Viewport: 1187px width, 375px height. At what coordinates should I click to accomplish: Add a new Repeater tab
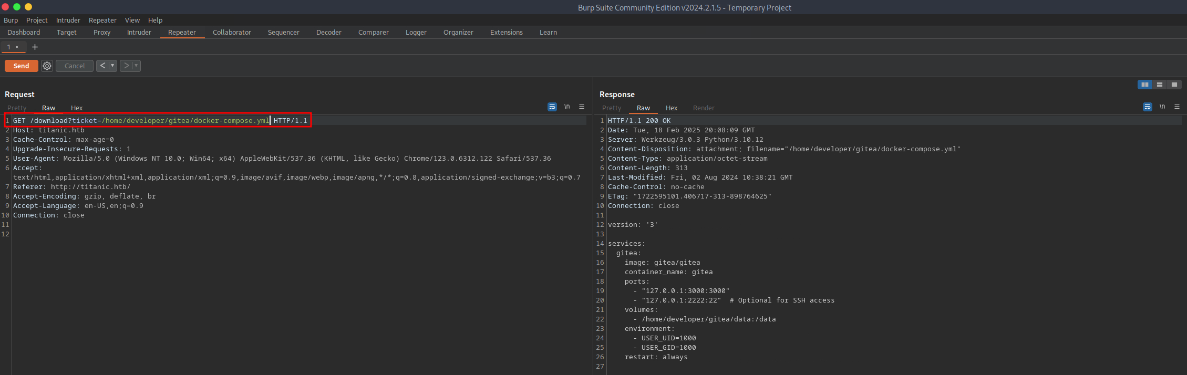[x=35, y=47]
